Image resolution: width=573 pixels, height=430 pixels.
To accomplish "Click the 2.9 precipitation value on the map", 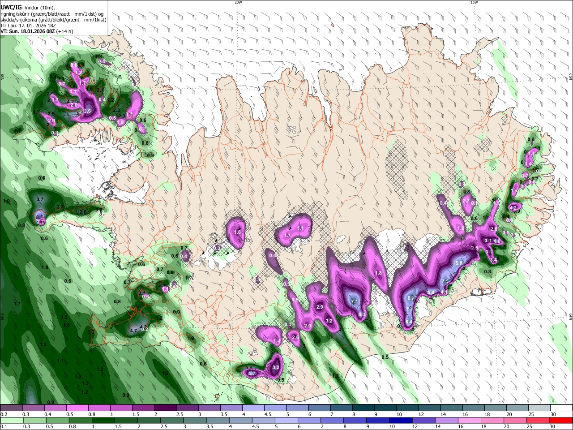I will (320, 307).
